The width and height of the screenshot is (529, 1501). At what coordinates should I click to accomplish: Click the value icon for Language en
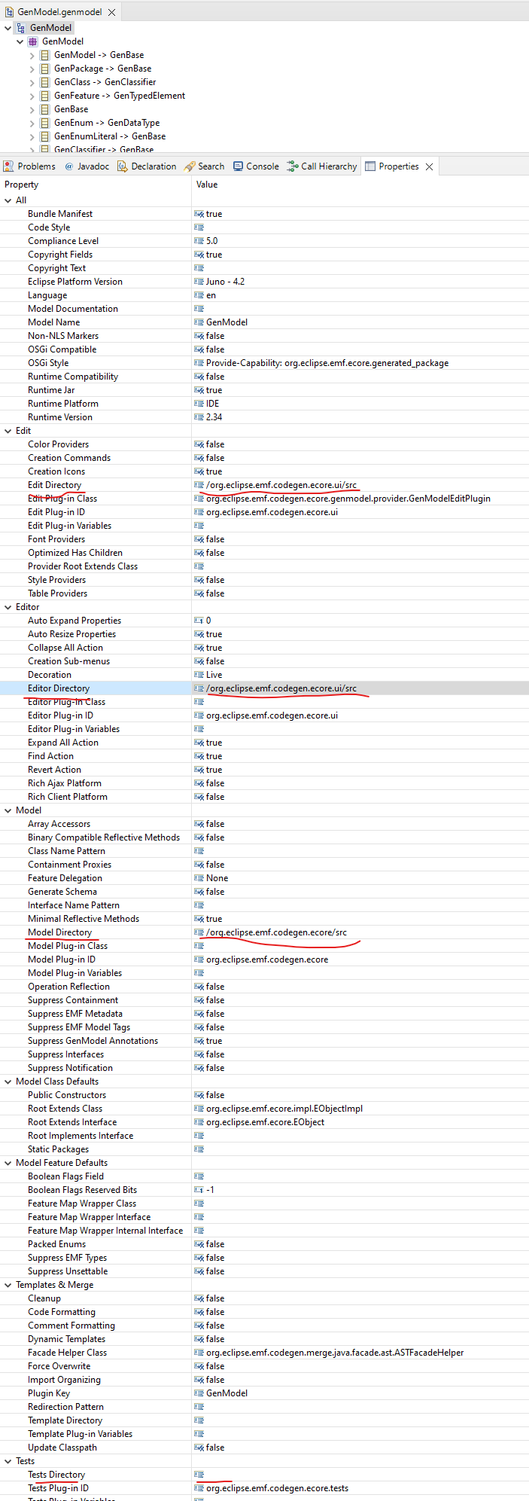[199, 295]
